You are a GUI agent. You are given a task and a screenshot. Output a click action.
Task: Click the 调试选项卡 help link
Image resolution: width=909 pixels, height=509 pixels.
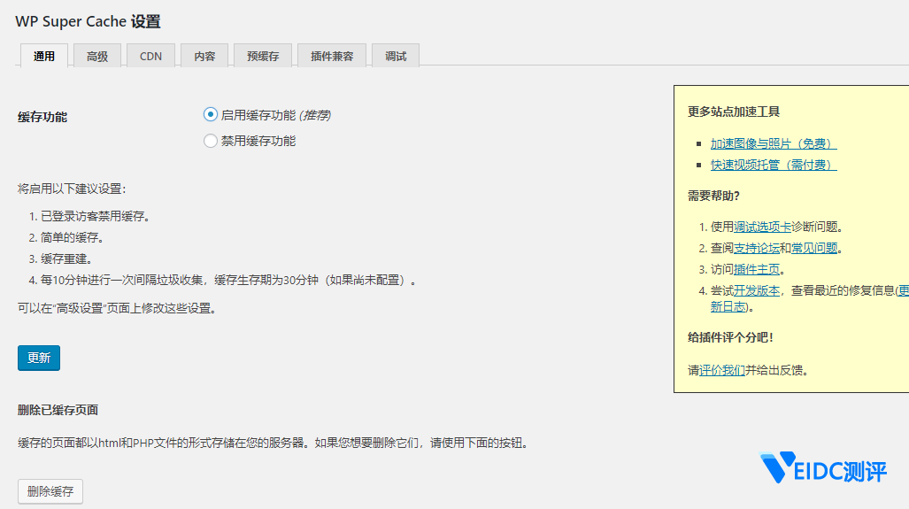point(762,227)
